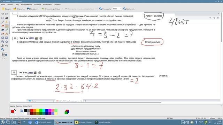Pick the bright green palette color

[40, 110]
